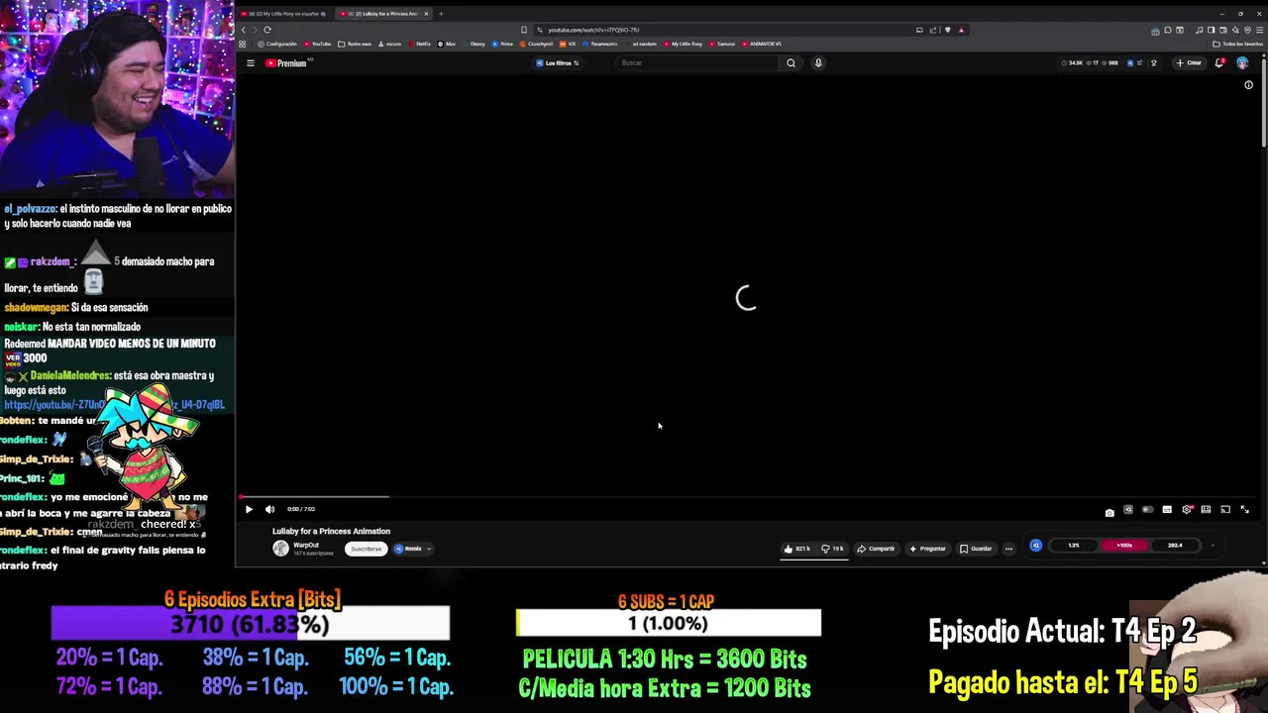Open the Configuración bookmark

tap(276, 44)
